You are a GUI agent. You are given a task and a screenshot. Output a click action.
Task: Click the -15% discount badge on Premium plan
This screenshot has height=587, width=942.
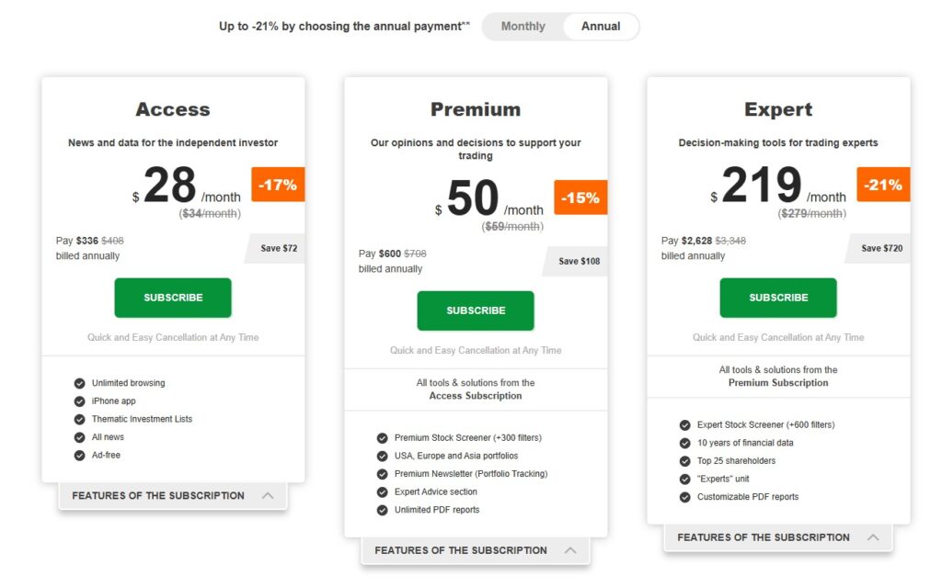coord(580,198)
